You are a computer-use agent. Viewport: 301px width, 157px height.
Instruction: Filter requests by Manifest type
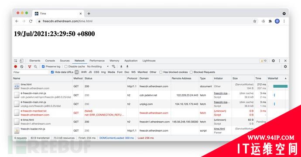click(143, 72)
